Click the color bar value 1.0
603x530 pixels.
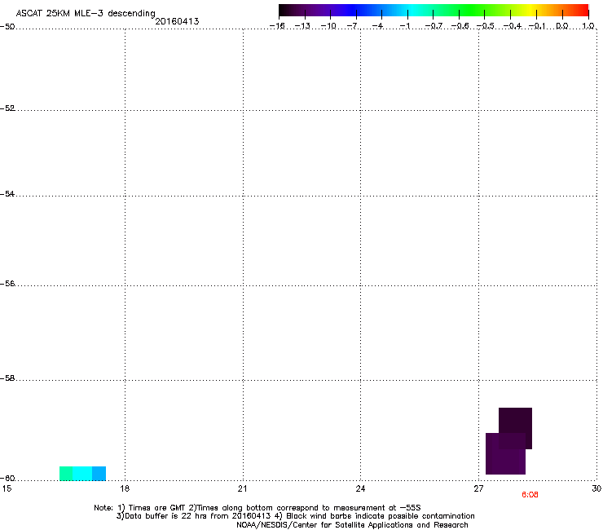(x=588, y=26)
